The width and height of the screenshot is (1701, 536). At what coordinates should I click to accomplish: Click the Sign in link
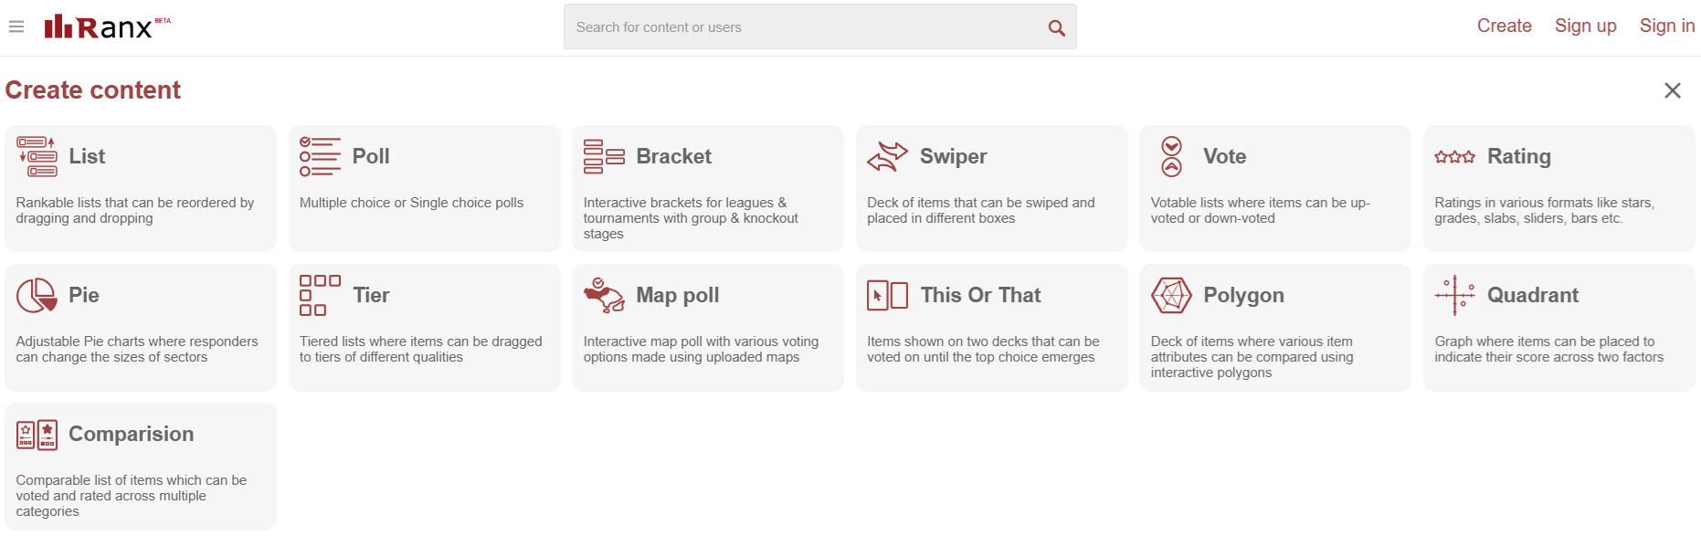coord(1666,26)
